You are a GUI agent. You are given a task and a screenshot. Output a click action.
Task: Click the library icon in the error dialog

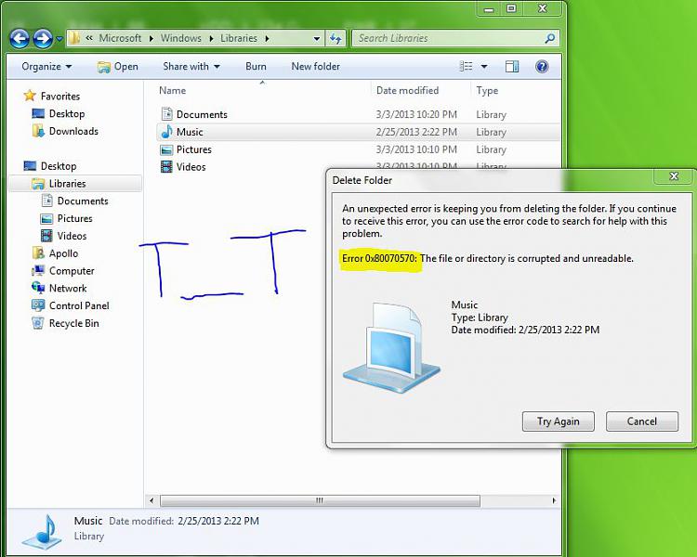point(391,347)
